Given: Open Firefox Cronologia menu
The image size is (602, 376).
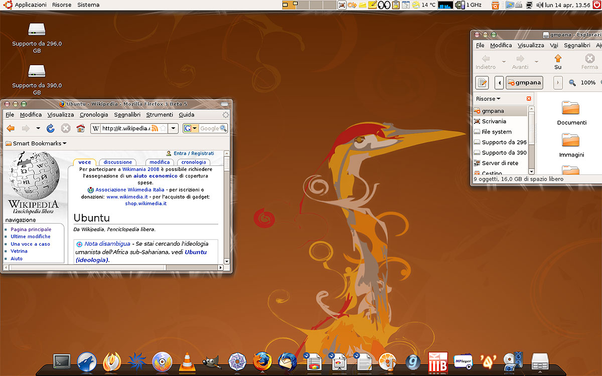Looking at the screenshot, I should [94, 115].
